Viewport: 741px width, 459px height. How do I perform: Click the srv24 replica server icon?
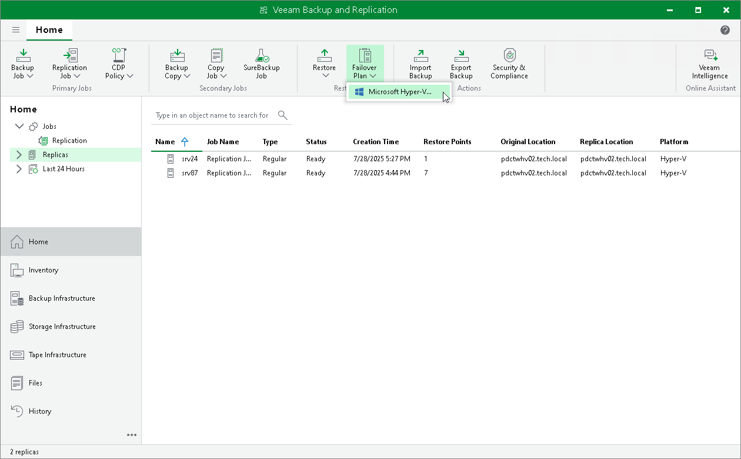point(171,159)
